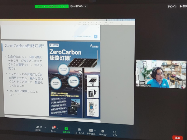Expand the arrow next to Participants
Viewport: 187px width, 140px height.
pyautogui.click(x=45, y=127)
